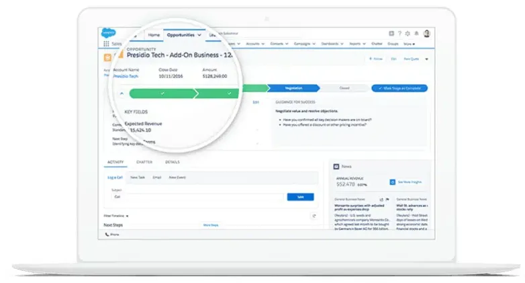Refresh the activity timeline
The width and height of the screenshot is (525, 283).
[x=314, y=216]
